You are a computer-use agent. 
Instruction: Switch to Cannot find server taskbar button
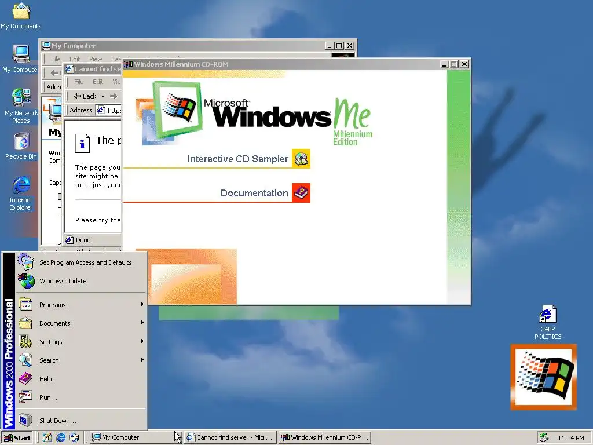[x=230, y=437]
